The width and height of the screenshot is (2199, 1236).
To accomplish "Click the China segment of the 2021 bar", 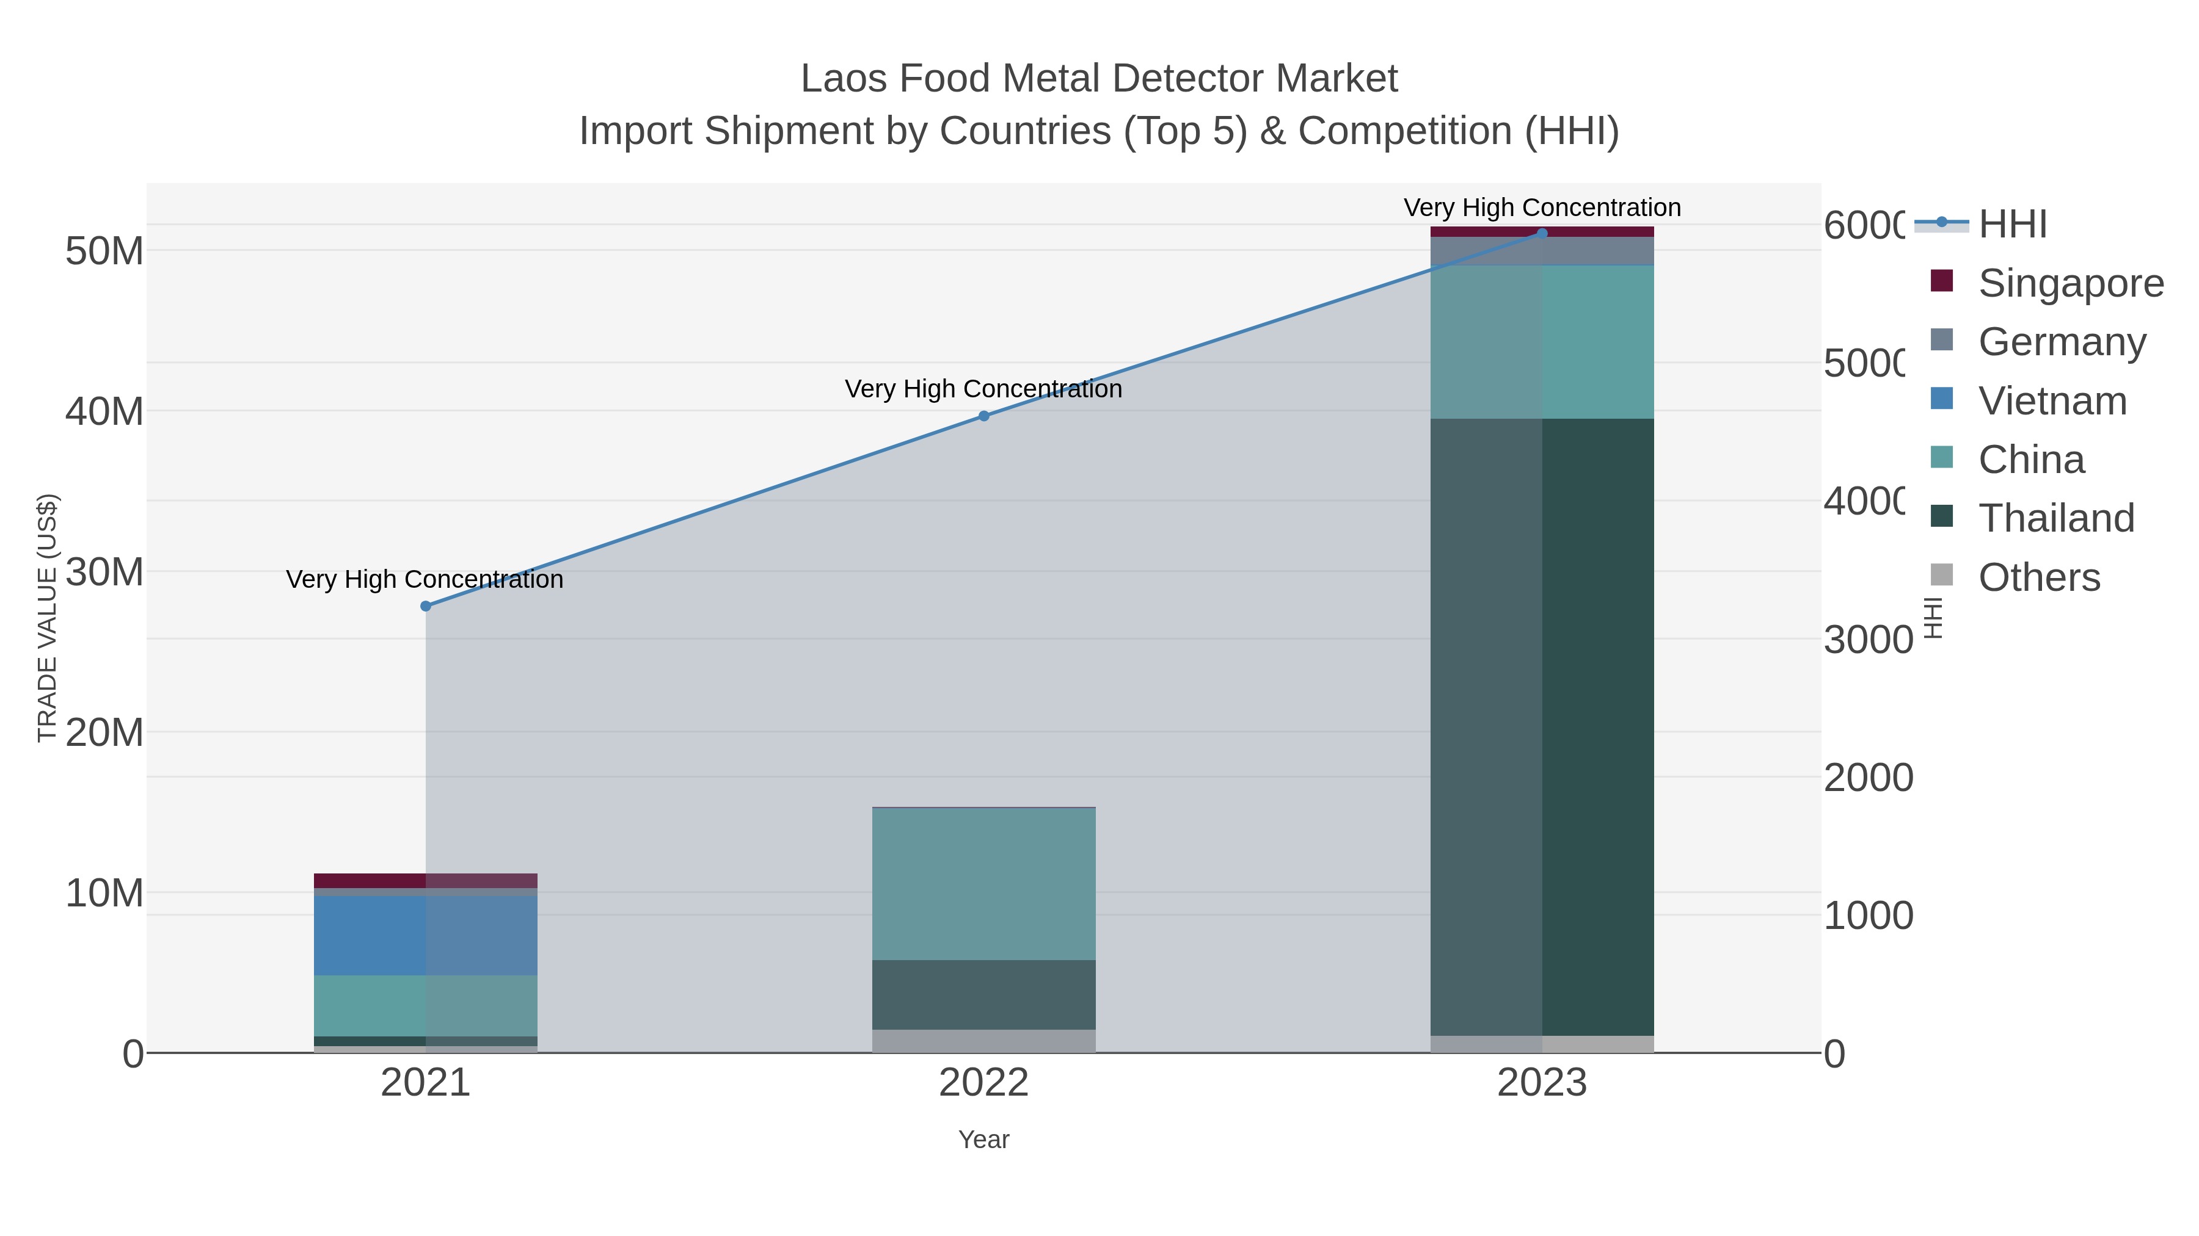I will pos(426,1006).
